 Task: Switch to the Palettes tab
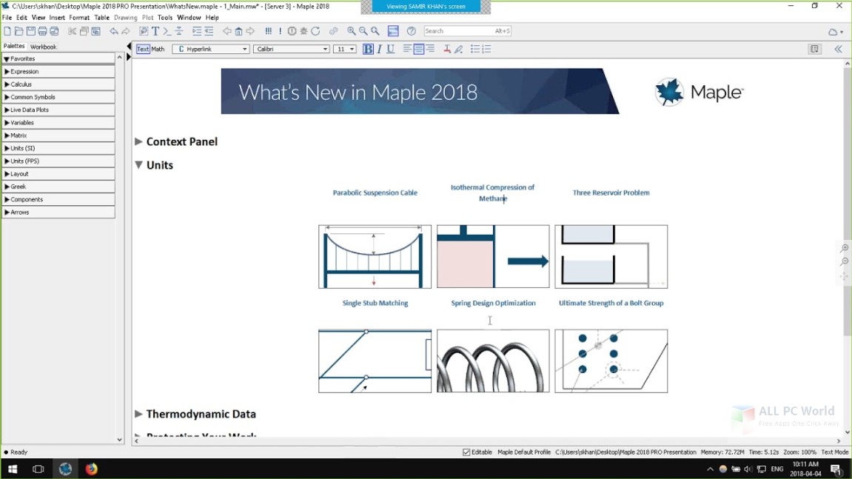(14, 46)
